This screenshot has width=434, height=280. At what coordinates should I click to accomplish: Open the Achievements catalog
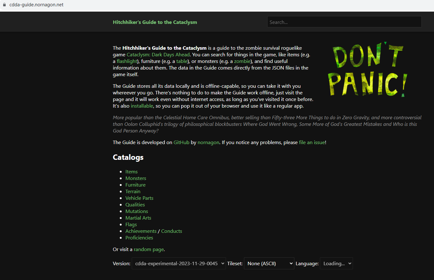pos(141,231)
